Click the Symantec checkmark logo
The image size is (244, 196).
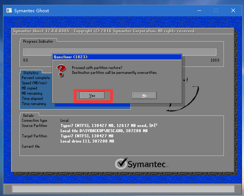[x=121, y=163]
